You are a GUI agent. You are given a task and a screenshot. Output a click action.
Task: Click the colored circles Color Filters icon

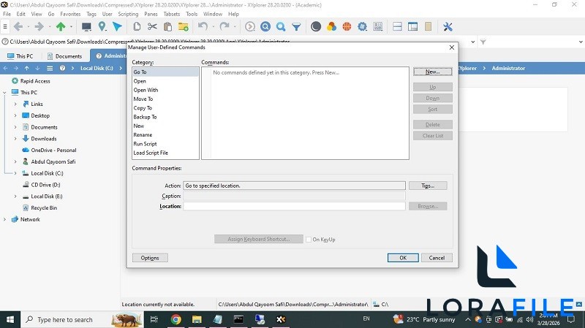331,26
